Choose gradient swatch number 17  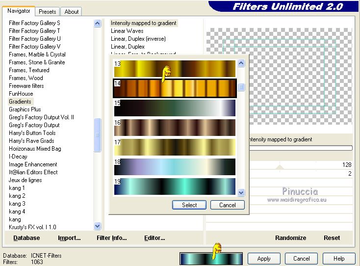(x=175, y=147)
